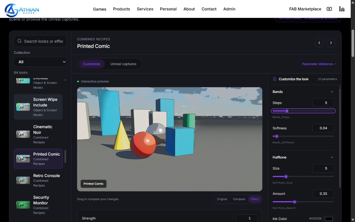Screen dimensions: 355x222
Task: Adjust the Halftone Size slider
Action: pos(303,177)
